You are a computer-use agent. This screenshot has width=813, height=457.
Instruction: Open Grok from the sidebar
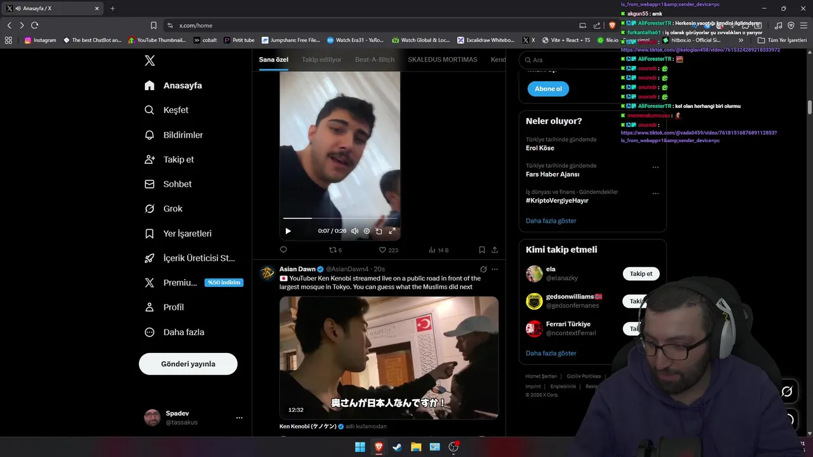[163, 209]
